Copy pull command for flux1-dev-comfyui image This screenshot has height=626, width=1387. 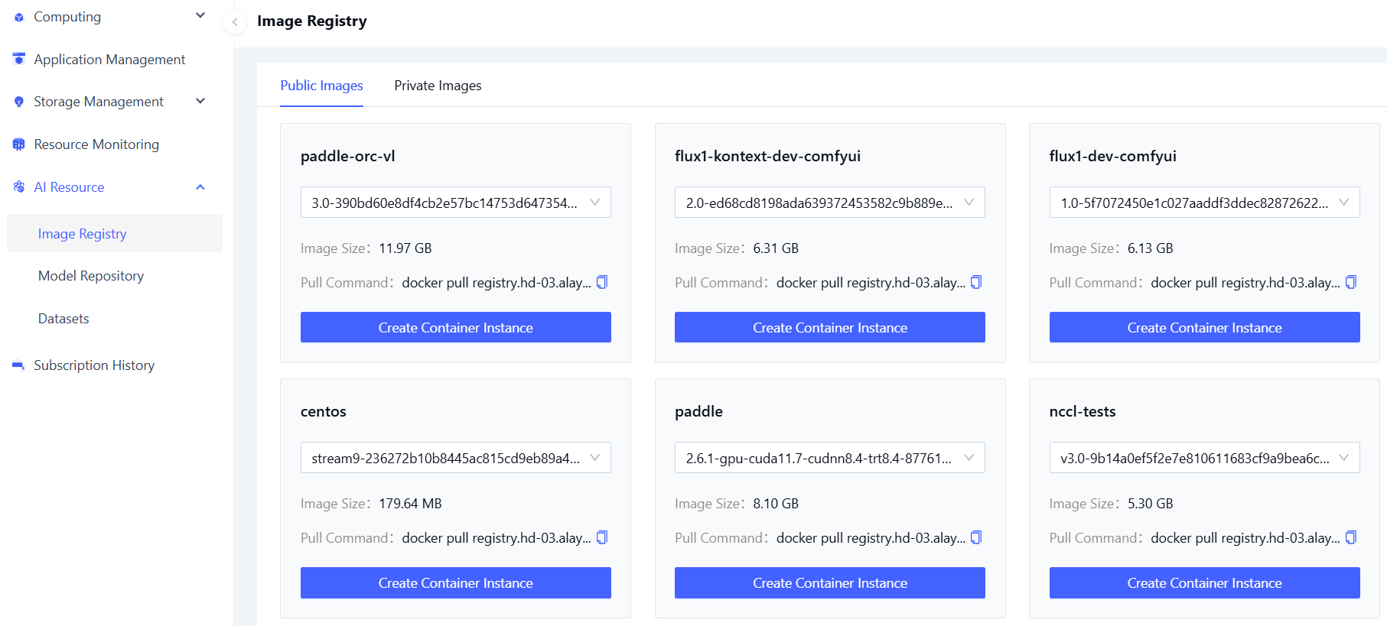click(x=1351, y=283)
